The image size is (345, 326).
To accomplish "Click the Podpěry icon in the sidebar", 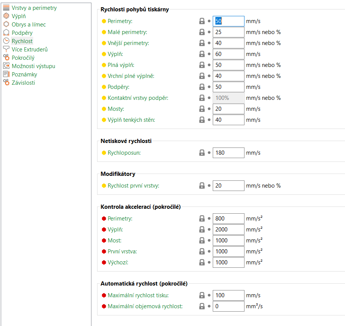I will (6, 33).
